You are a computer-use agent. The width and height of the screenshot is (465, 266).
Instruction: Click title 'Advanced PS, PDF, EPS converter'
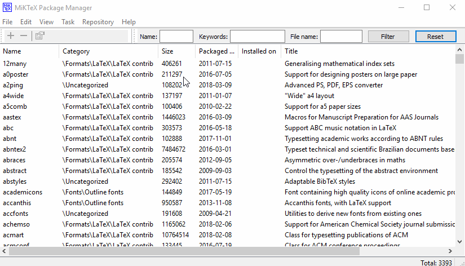pyautogui.click(x=334, y=85)
